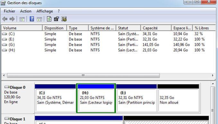Viewport: 218px width, 124px height.
Task: Click the right arrow of horizontal scrollbar
Action: 213,75
